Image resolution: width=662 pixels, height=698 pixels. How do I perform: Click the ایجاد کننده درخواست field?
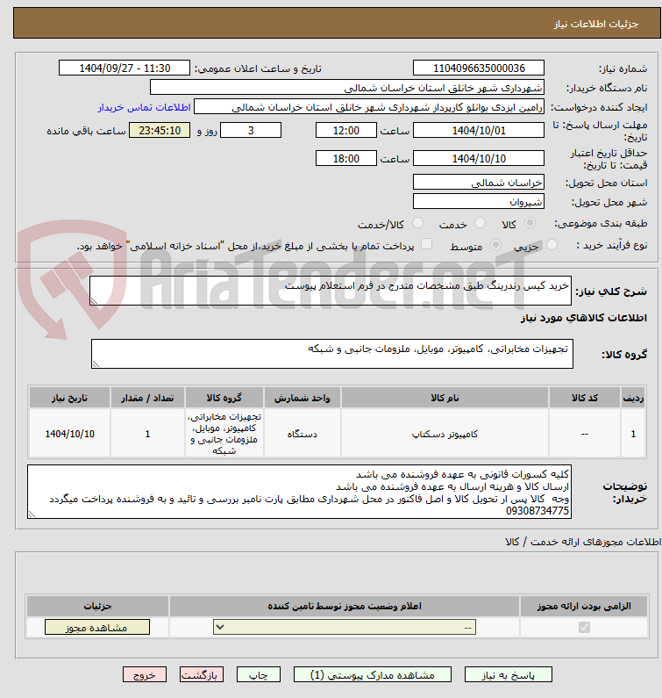[369, 107]
